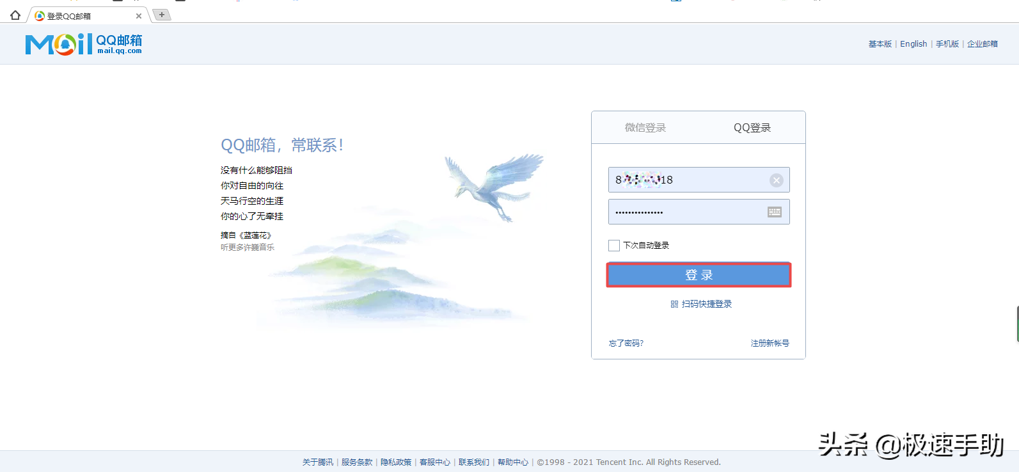The width and height of the screenshot is (1019, 472).
Task: Switch to 微信登录 tab
Action: (x=645, y=128)
